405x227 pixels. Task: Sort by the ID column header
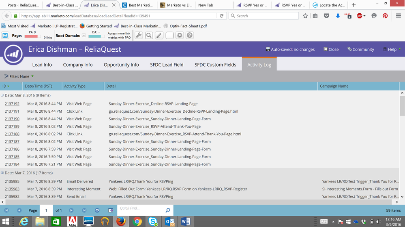click(11, 86)
